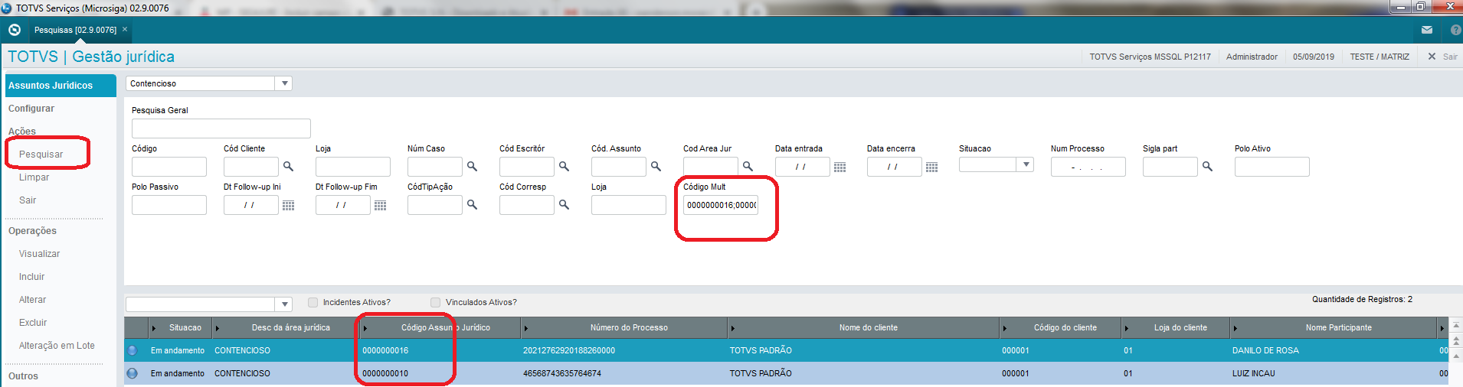The image size is (1463, 387).
Task: Choose Visualizar operation
Action: tap(39, 254)
